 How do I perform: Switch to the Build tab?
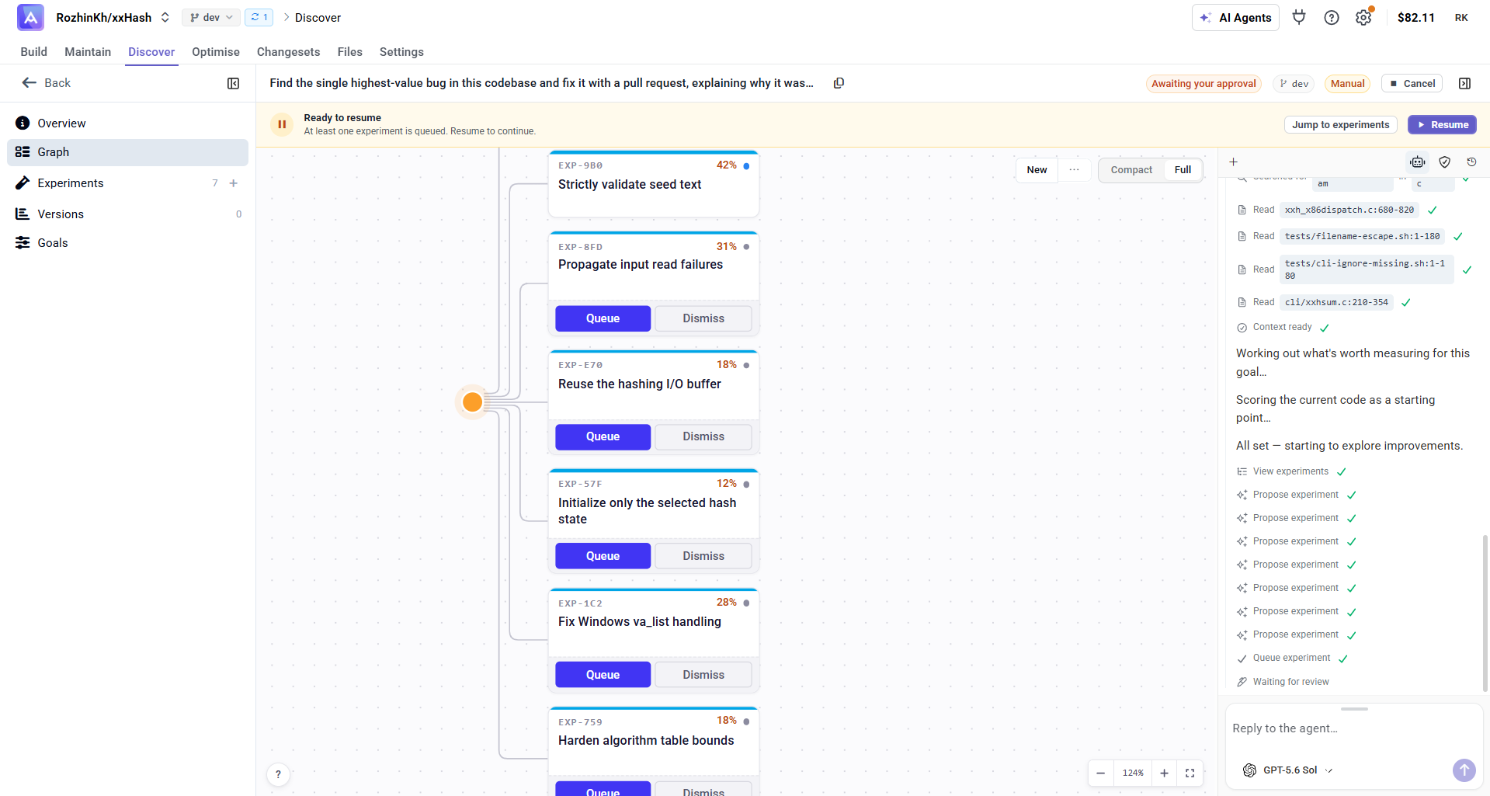click(x=33, y=51)
